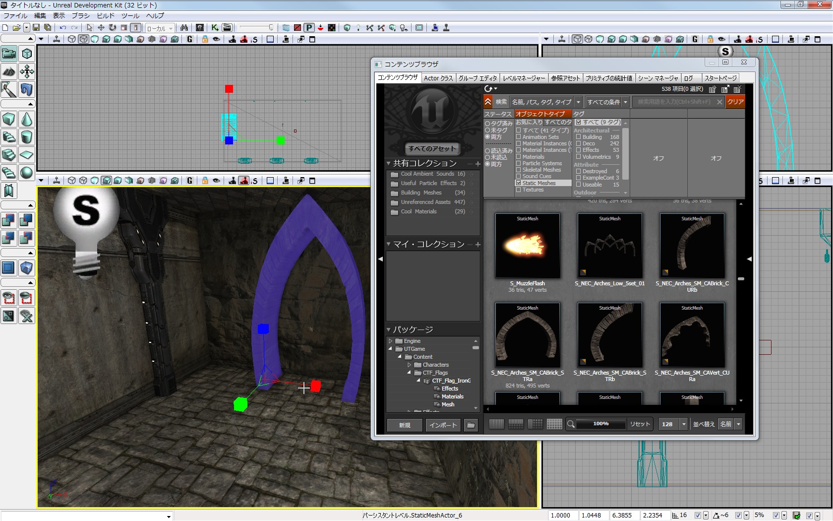Screen dimensions: 833x521
Task: Click the インポート button
Action: click(x=443, y=425)
